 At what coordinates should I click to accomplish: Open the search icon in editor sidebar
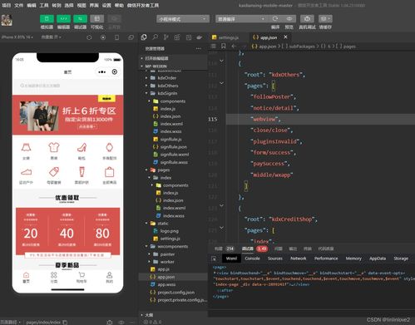(156, 37)
